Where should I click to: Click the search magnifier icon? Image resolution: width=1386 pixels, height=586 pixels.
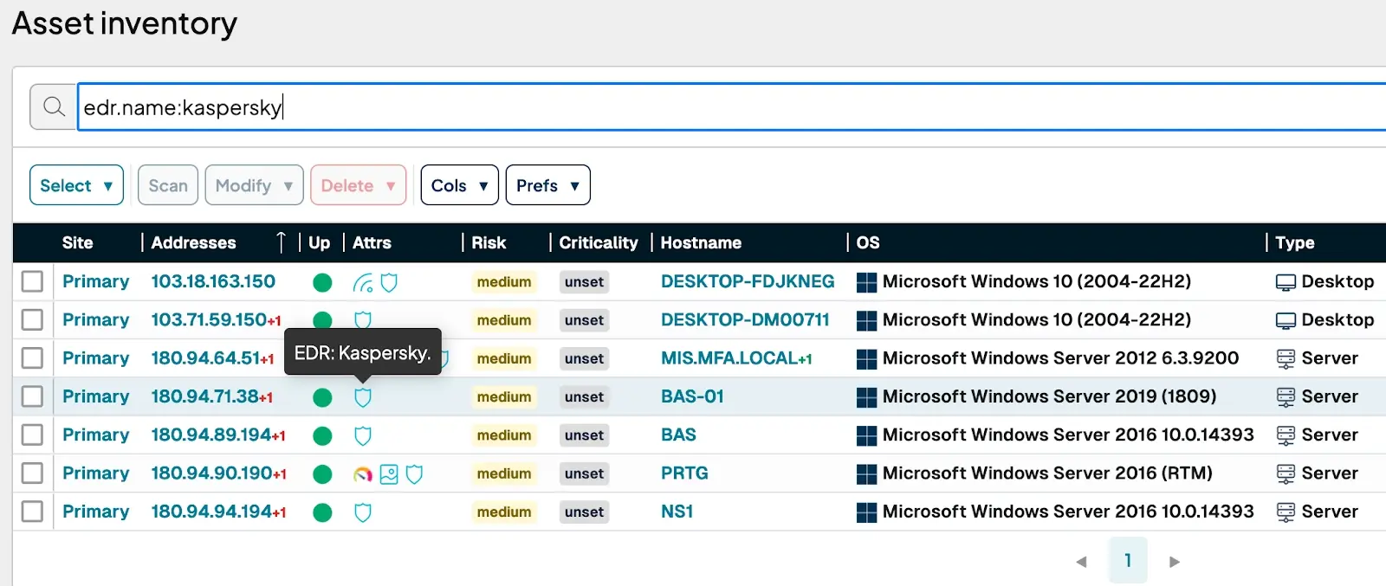point(54,106)
